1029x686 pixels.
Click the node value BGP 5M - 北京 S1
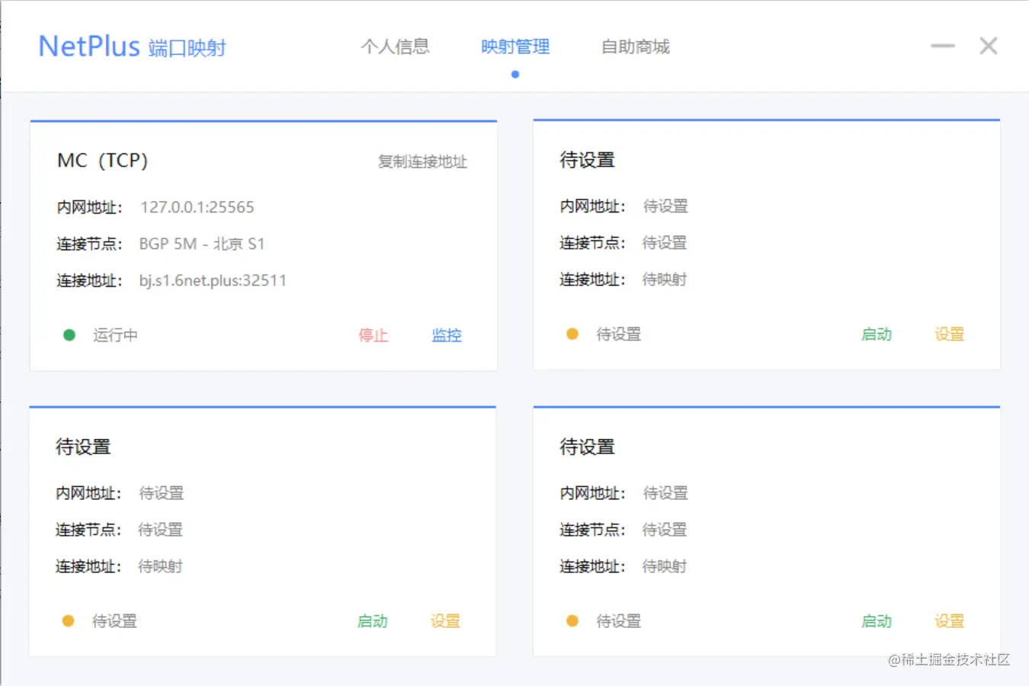tap(202, 244)
